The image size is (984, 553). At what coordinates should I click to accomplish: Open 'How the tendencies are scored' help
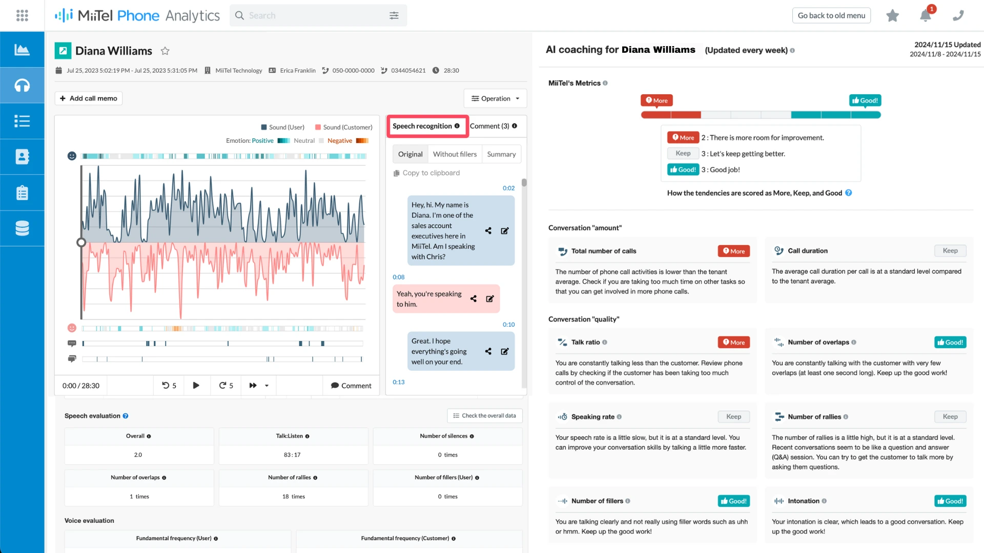click(x=848, y=193)
